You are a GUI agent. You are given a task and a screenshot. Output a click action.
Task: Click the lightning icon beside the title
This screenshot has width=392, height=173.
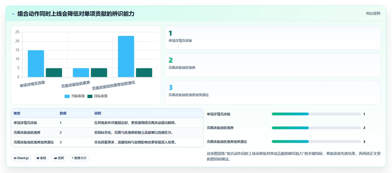tap(13, 14)
